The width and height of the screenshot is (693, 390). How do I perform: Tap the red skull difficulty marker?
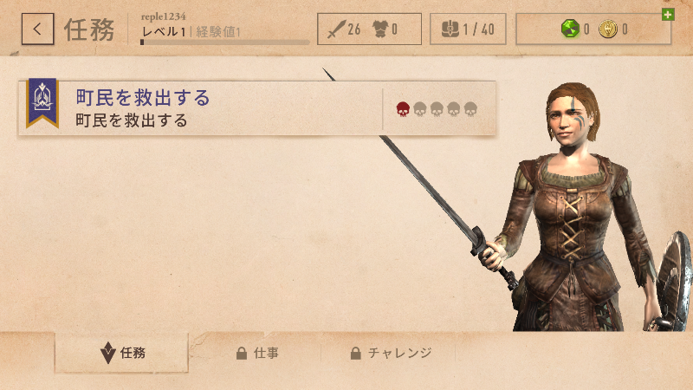(403, 109)
